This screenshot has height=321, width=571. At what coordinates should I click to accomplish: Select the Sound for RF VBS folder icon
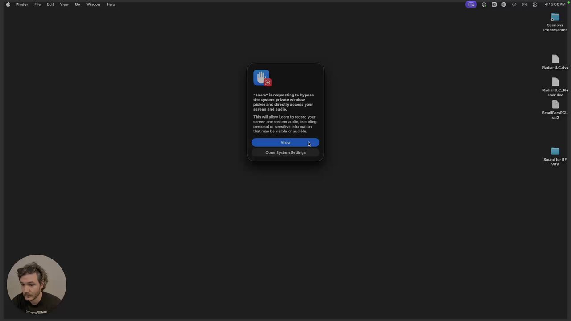(x=555, y=151)
